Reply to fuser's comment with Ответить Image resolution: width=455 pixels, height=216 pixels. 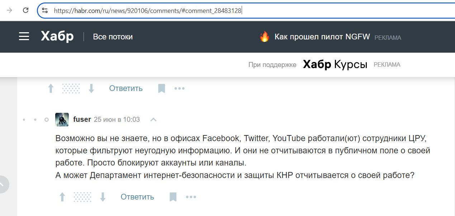coord(137,197)
